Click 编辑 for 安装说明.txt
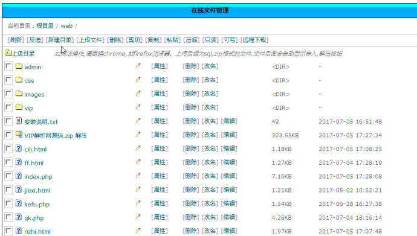 (229, 121)
